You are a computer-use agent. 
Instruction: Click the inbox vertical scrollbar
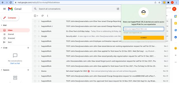pyautogui.click(x=171, y=30)
